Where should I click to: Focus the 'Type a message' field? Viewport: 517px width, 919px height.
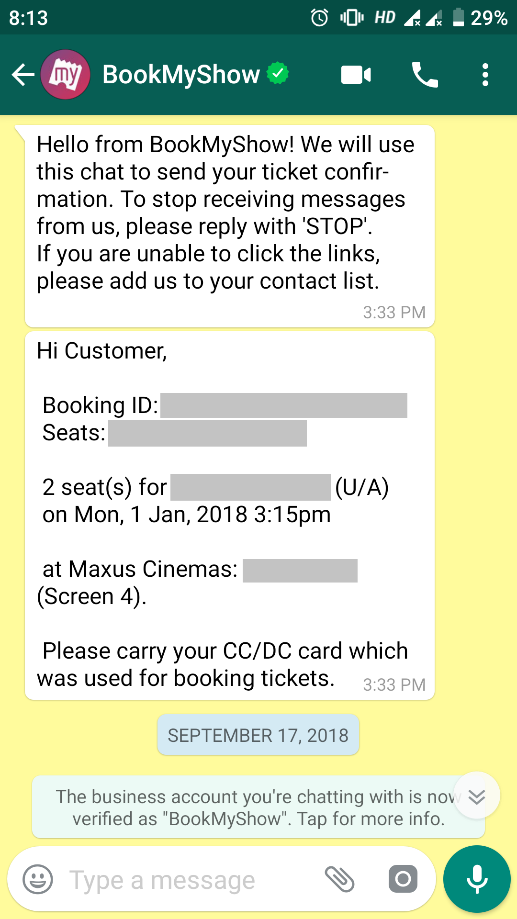191,880
